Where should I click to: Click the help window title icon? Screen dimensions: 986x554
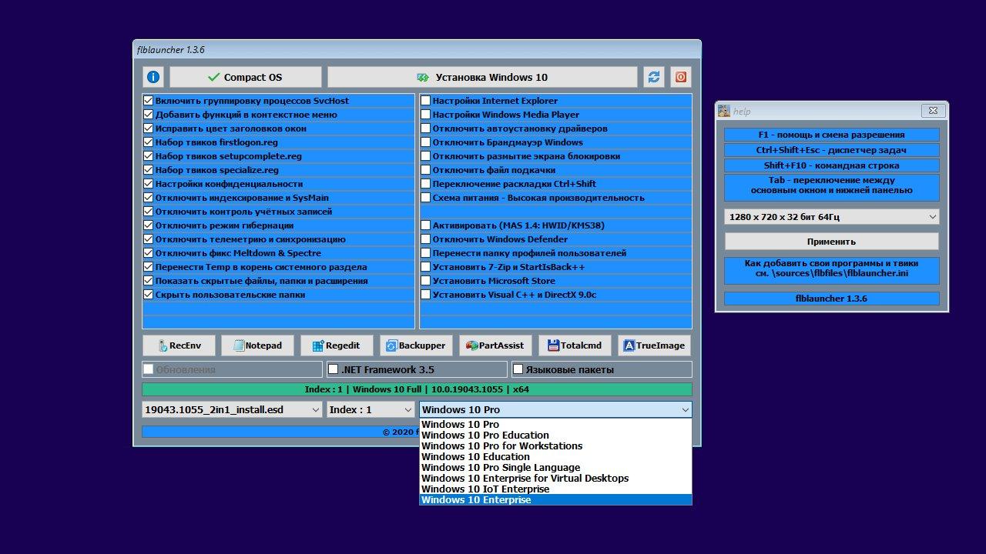click(724, 111)
